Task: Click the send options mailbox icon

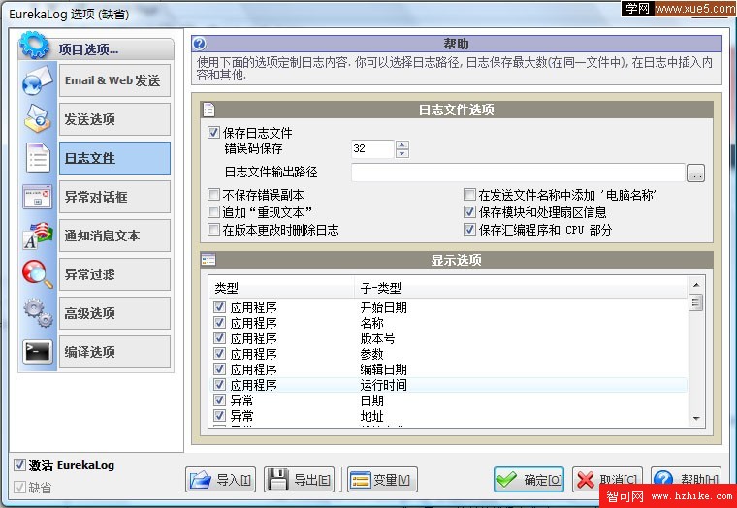Action: click(x=37, y=119)
